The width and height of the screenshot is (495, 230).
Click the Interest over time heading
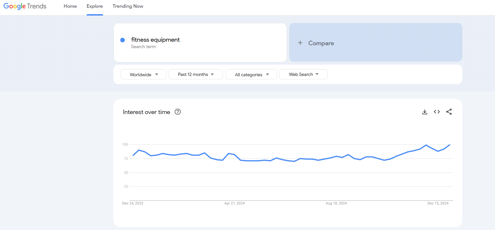pyautogui.click(x=146, y=112)
